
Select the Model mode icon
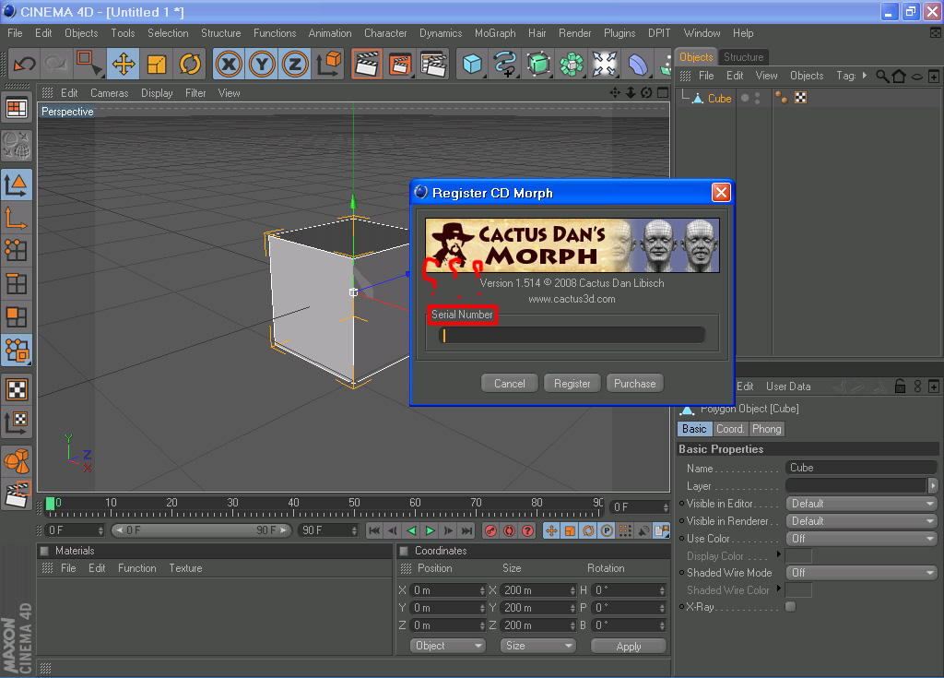(17, 184)
